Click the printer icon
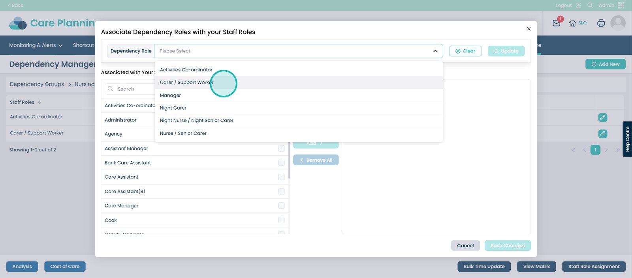This screenshot has width=632, height=278. coord(601,23)
